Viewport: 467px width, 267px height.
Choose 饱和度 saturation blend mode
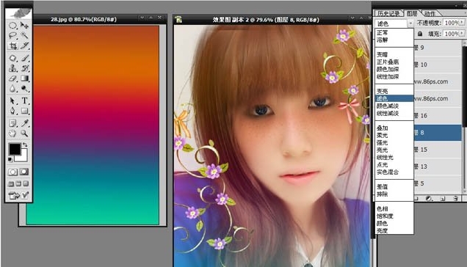394,216
